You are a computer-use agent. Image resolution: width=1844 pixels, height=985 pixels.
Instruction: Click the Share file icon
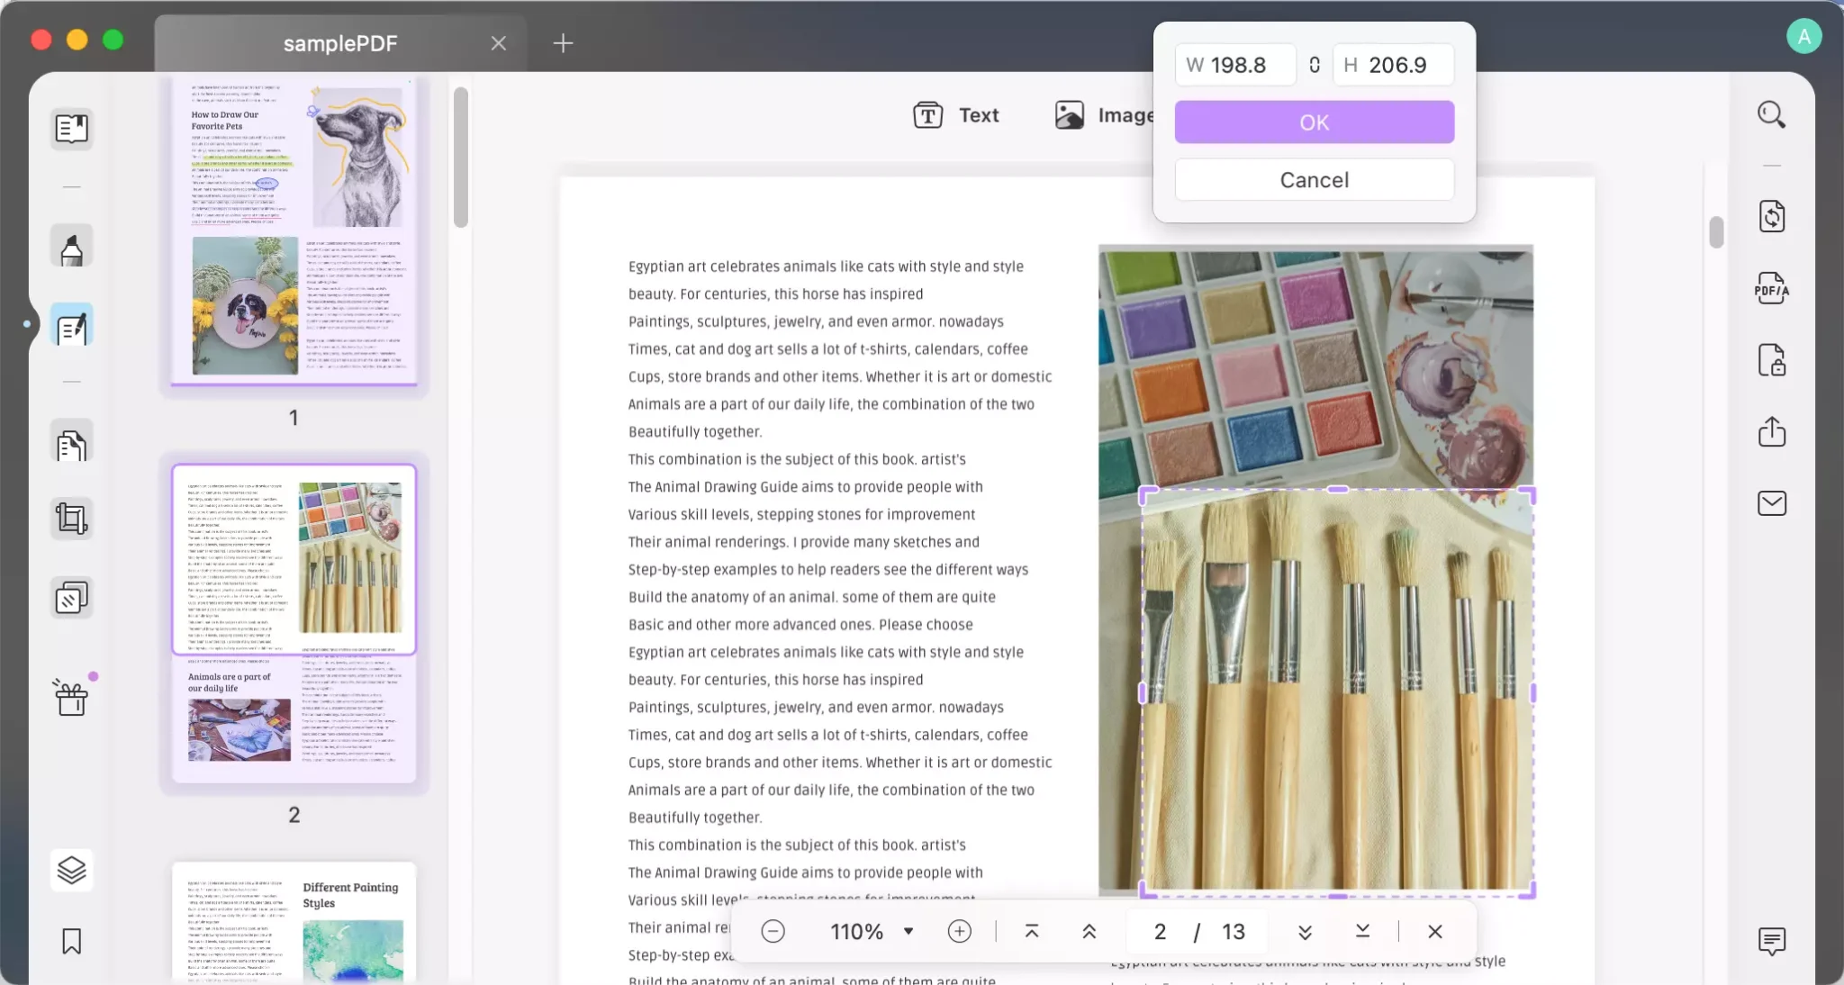pyautogui.click(x=1771, y=431)
